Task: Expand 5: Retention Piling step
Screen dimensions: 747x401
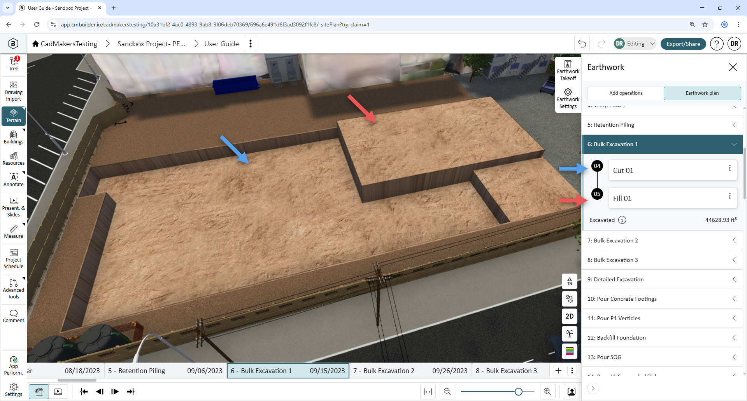Action: tap(662, 125)
